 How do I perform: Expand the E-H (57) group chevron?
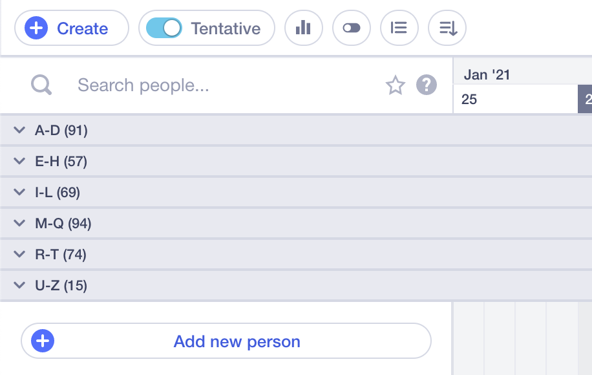pos(19,162)
